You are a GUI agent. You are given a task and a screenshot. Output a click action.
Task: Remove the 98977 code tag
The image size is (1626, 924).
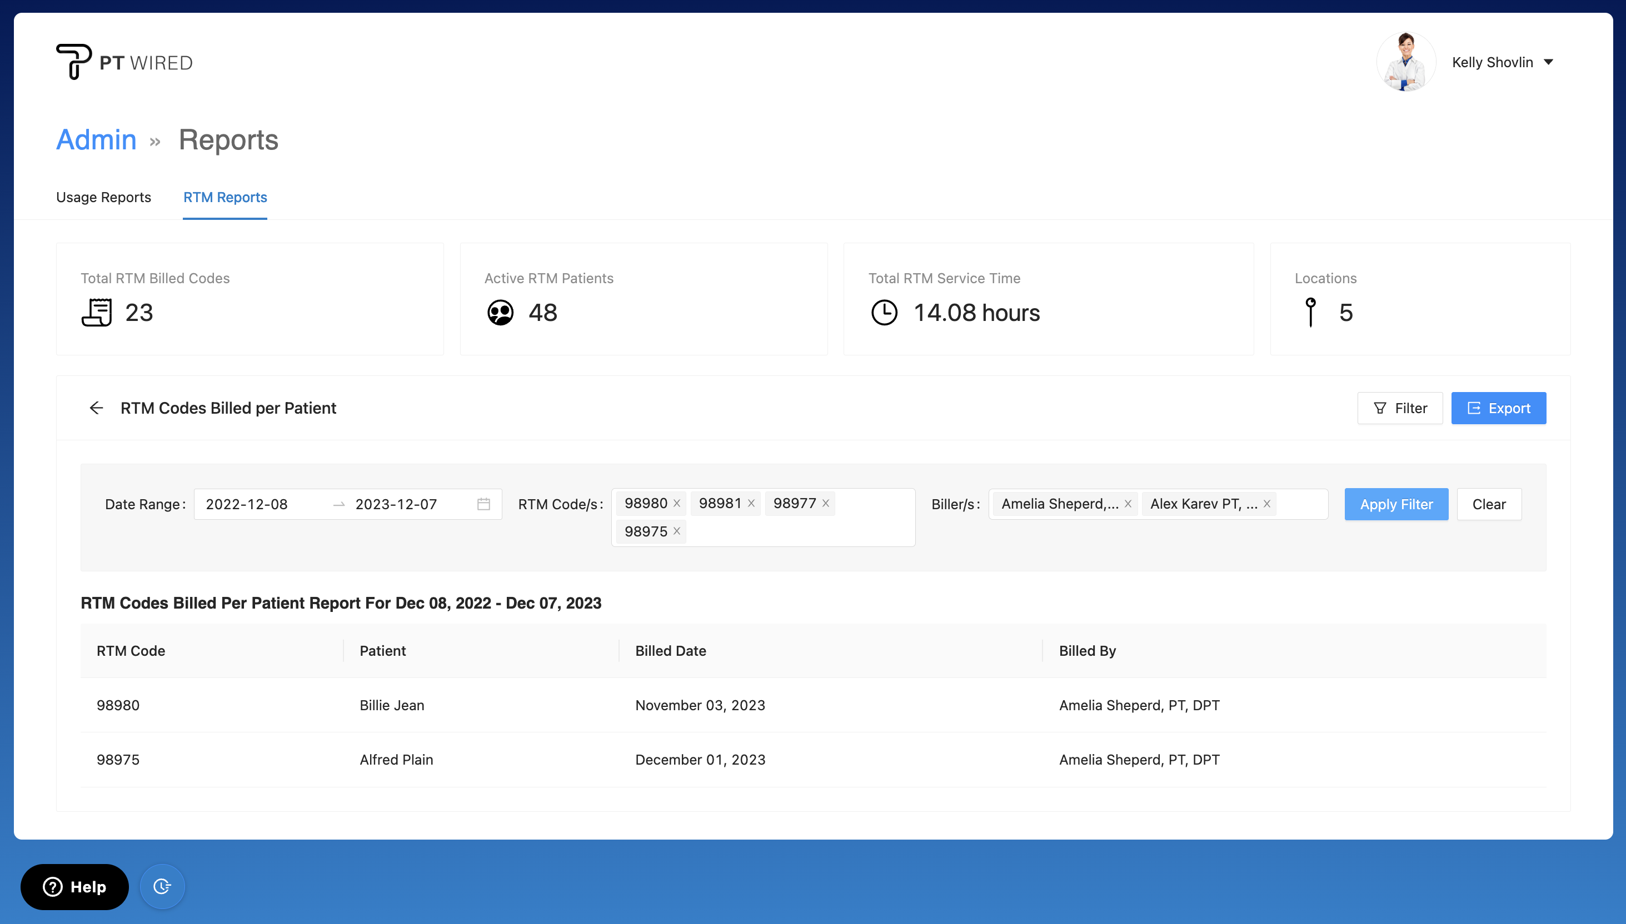point(825,503)
